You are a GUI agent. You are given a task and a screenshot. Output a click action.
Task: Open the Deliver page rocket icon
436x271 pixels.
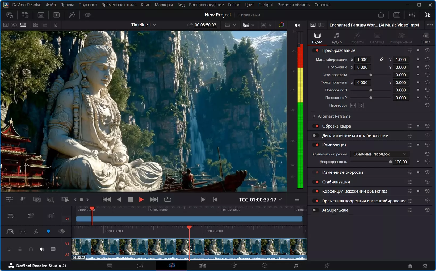pyautogui.click(x=327, y=265)
